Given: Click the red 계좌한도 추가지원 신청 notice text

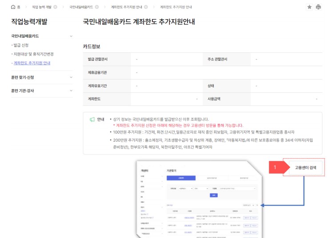Looking at the screenshot, I should pos(178,126).
